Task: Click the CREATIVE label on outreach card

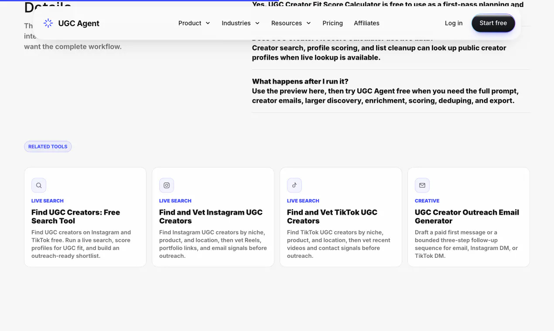Action: (427, 201)
